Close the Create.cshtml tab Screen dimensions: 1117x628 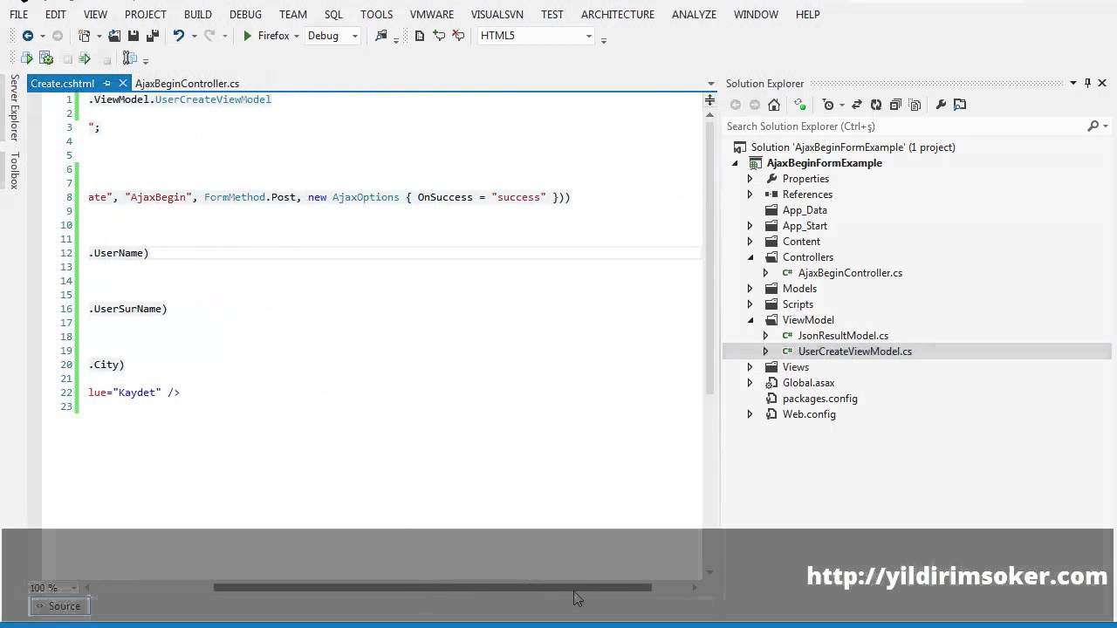pyautogui.click(x=123, y=84)
